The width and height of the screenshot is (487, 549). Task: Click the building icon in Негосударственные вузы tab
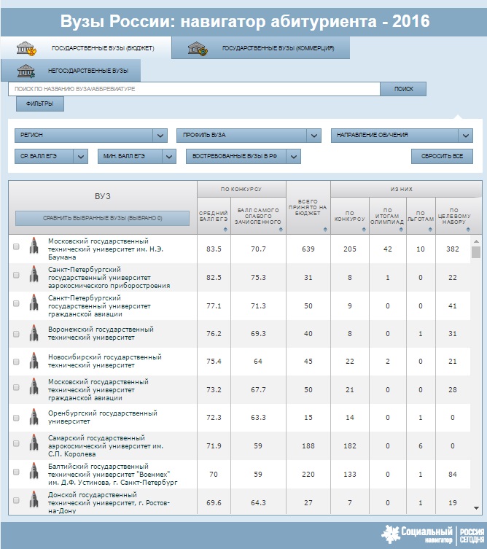coord(26,71)
